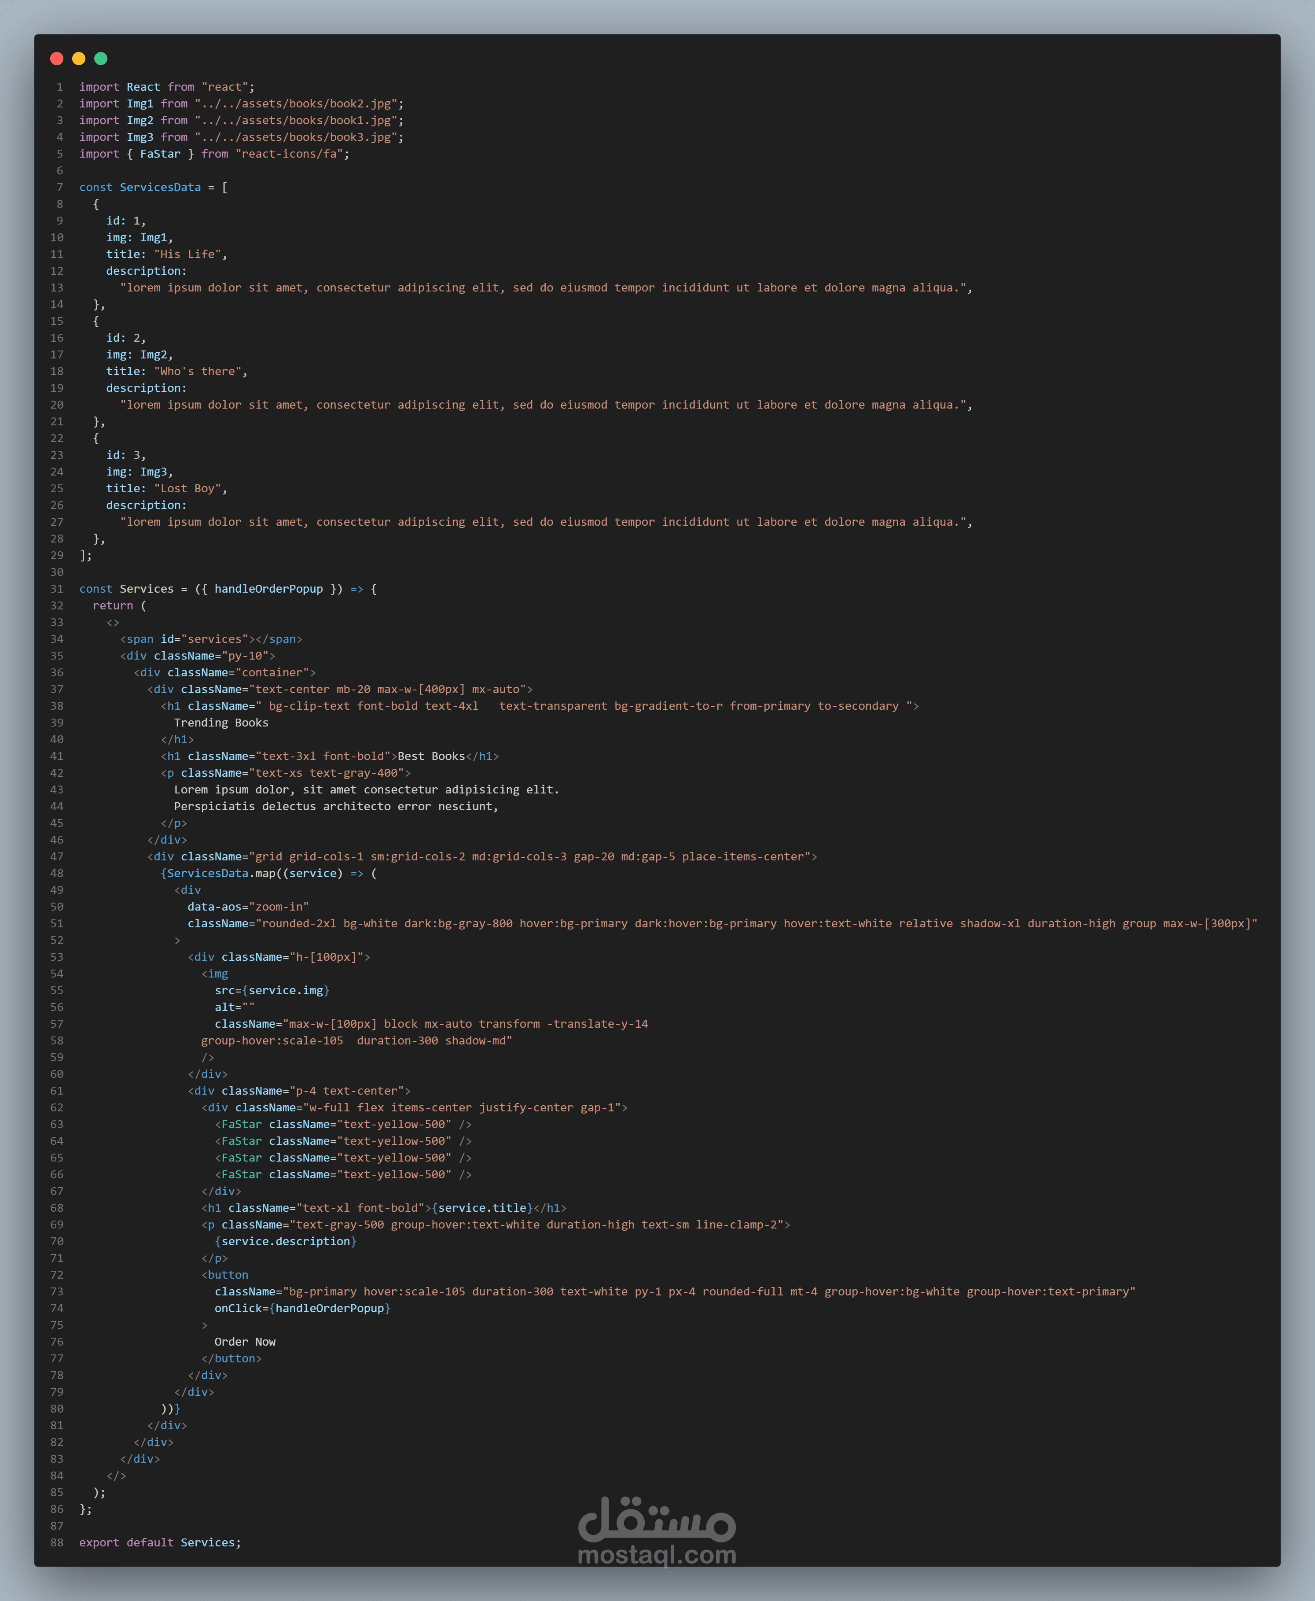Viewport: 1315px width, 1601px height.
Task: Click the green maximize dot
Action: [x=101, y=58]
